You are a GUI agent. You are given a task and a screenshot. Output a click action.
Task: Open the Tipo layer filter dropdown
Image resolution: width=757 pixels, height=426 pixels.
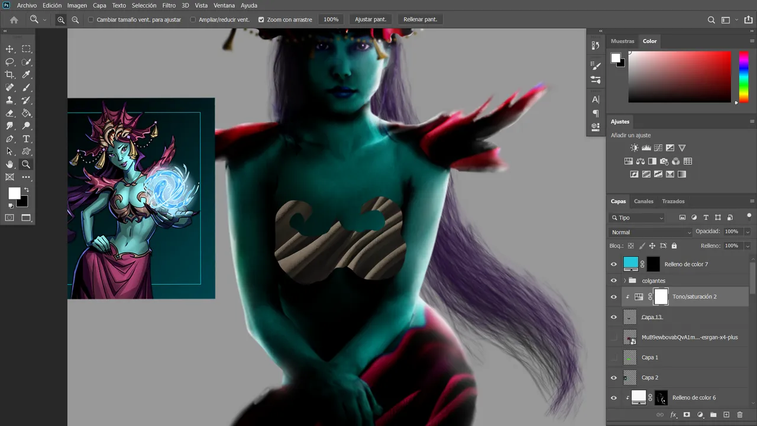coord(637,218)
